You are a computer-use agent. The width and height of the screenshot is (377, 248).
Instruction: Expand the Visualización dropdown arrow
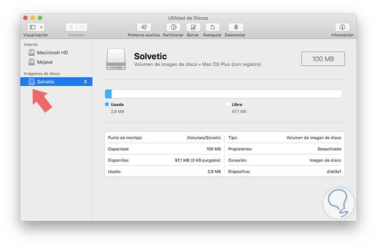(41, 27)
